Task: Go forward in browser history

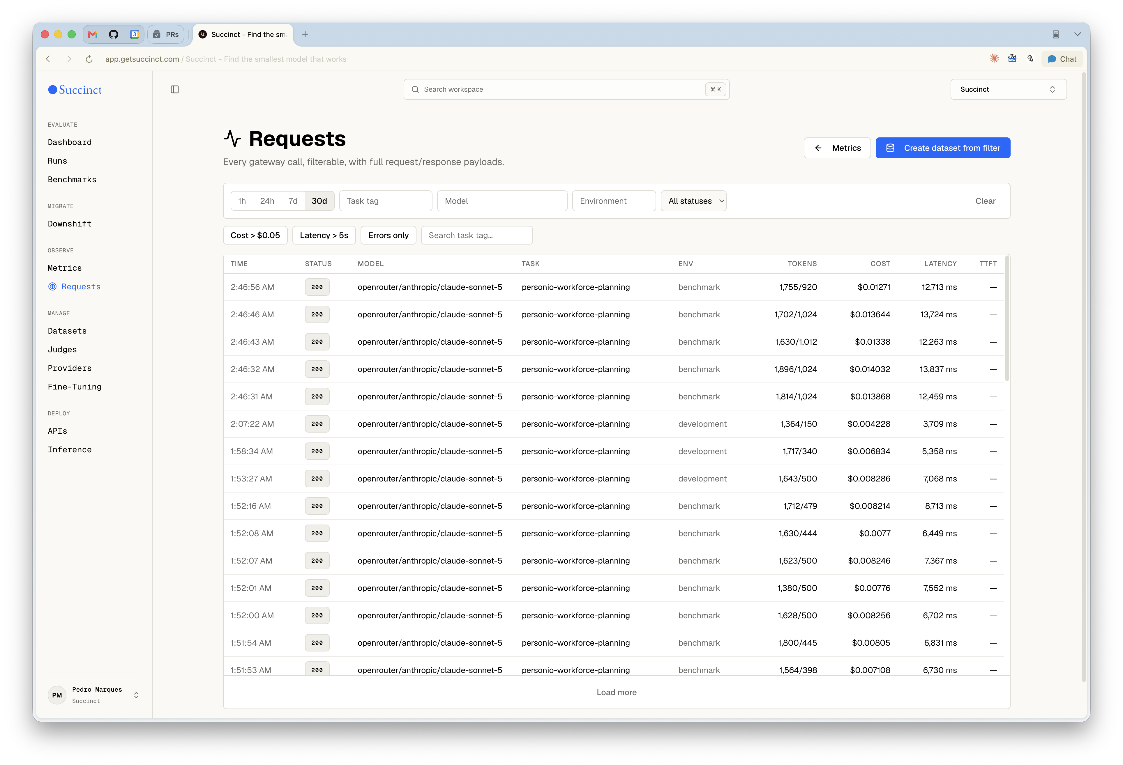Action: (x=69, y=59)
